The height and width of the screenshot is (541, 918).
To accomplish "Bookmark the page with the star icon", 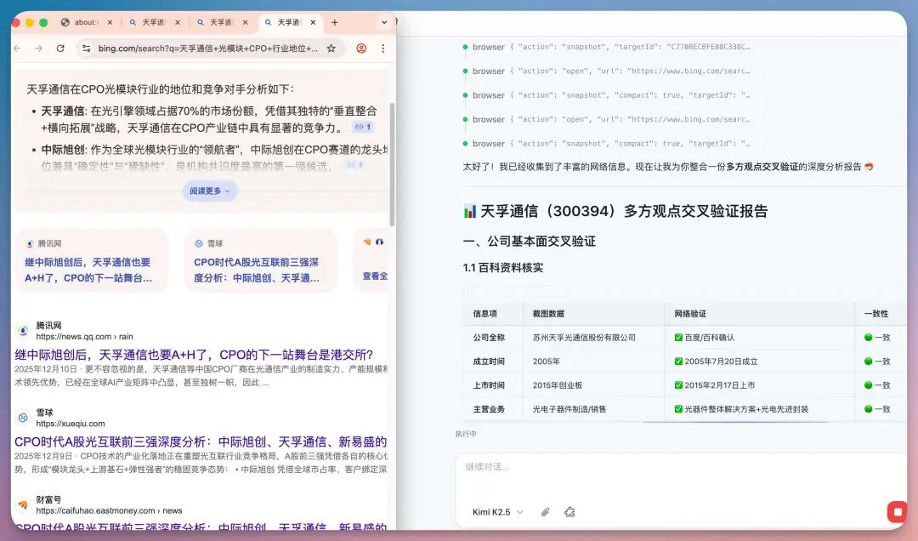I will point(331,48).
